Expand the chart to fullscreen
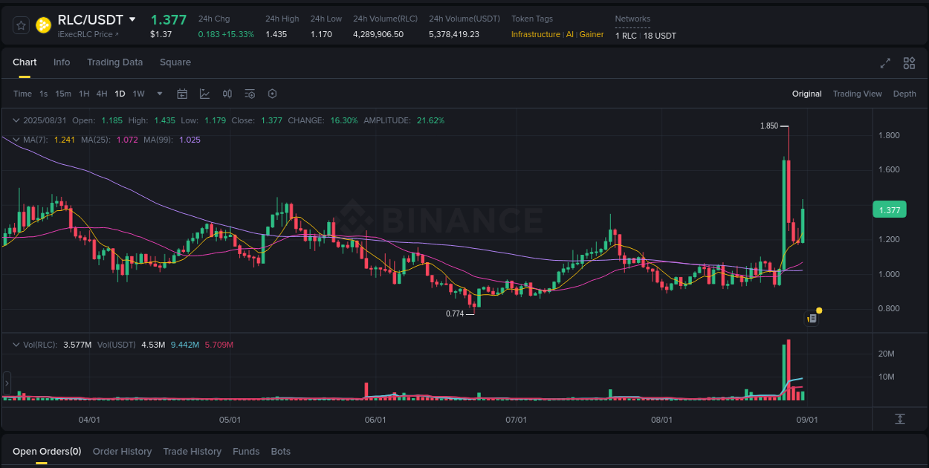929x468 pixels. tap(884, 65)
